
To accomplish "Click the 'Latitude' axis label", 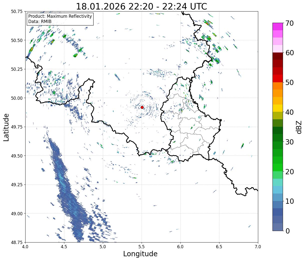I will pos(6,127).
